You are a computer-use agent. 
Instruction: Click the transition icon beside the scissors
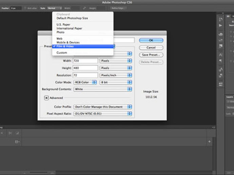click(17, 133)
